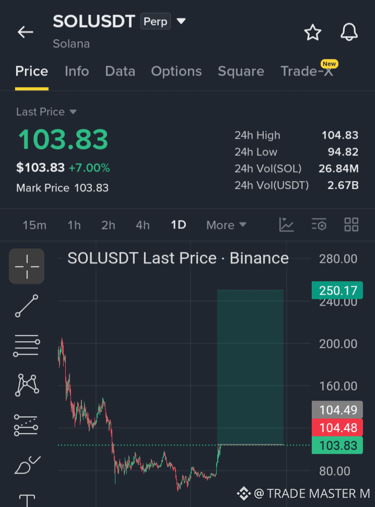Click the 250.17 target price label
Viewport: 375px width, 507px height.
(x=337, y=291)
